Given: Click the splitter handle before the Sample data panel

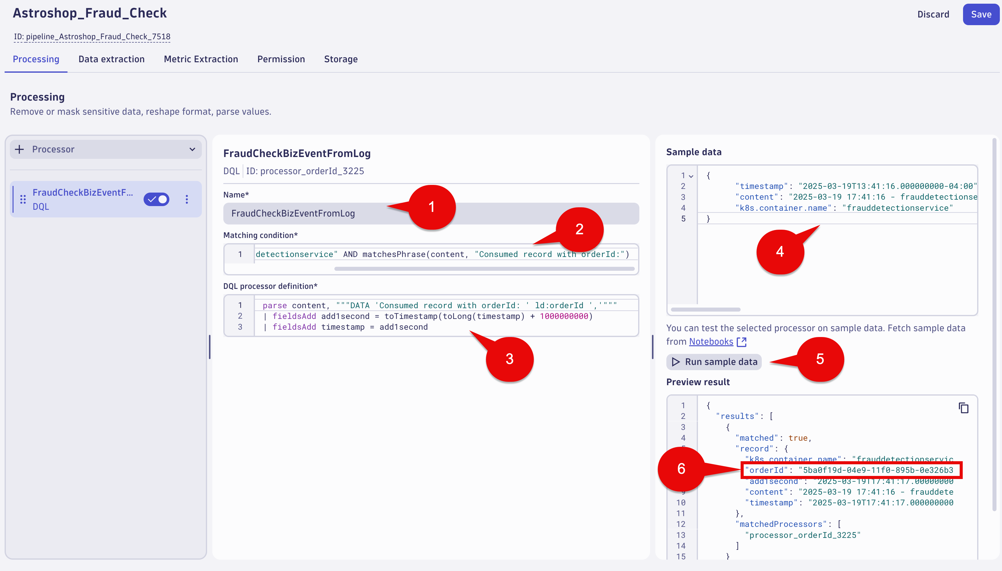Looking at the screenshot, I should (653, 347).
